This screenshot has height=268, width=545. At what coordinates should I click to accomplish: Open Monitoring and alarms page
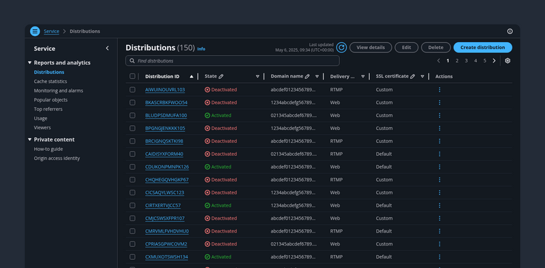pos(59,90)
